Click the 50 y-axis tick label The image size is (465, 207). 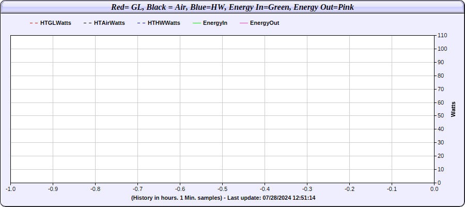[441, 116]
